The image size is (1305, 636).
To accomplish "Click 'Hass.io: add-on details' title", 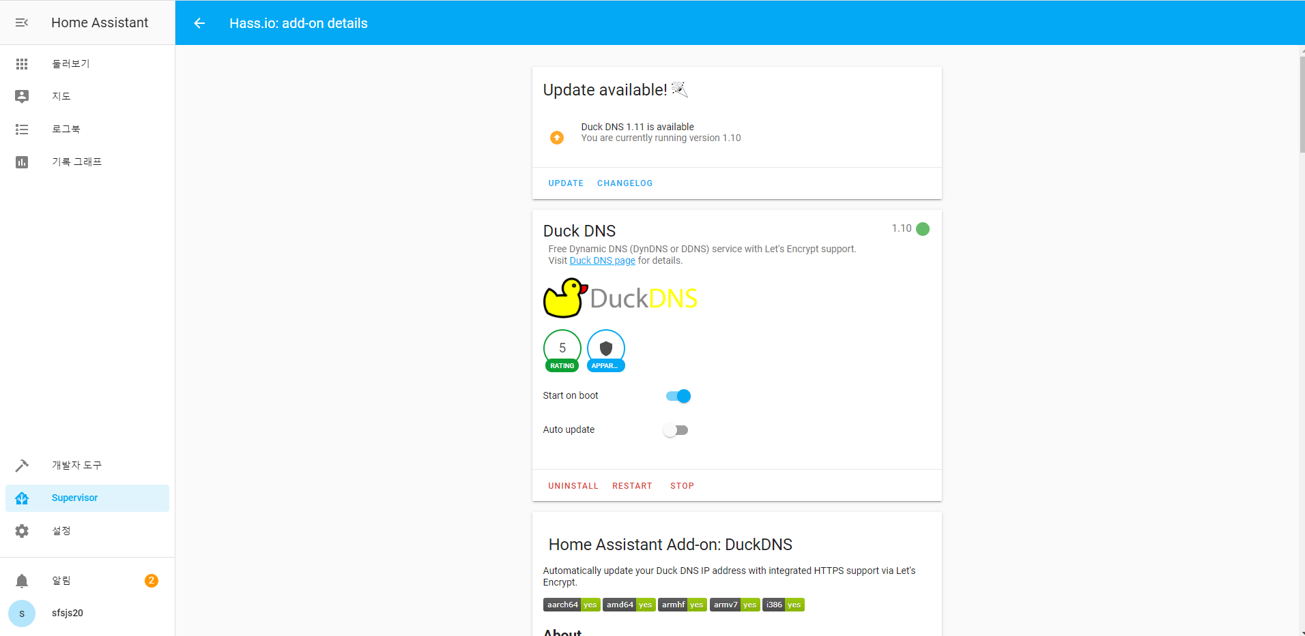I will (x=298, y=23).
